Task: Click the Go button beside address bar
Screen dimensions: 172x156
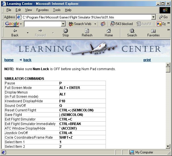Action: click(163, 17)
